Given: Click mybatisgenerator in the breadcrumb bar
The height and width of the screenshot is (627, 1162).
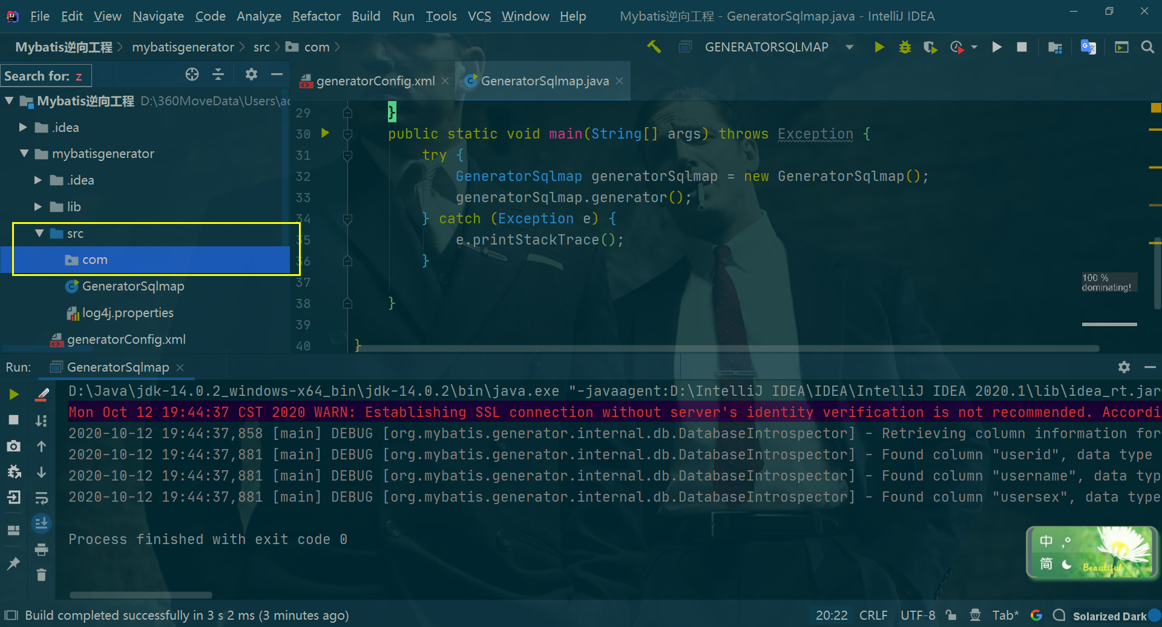Looking at the screenshot, I should (183, 47).
